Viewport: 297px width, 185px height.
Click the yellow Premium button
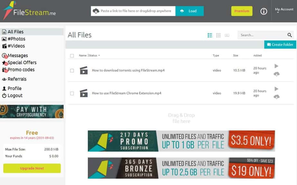tap(242, 11)
